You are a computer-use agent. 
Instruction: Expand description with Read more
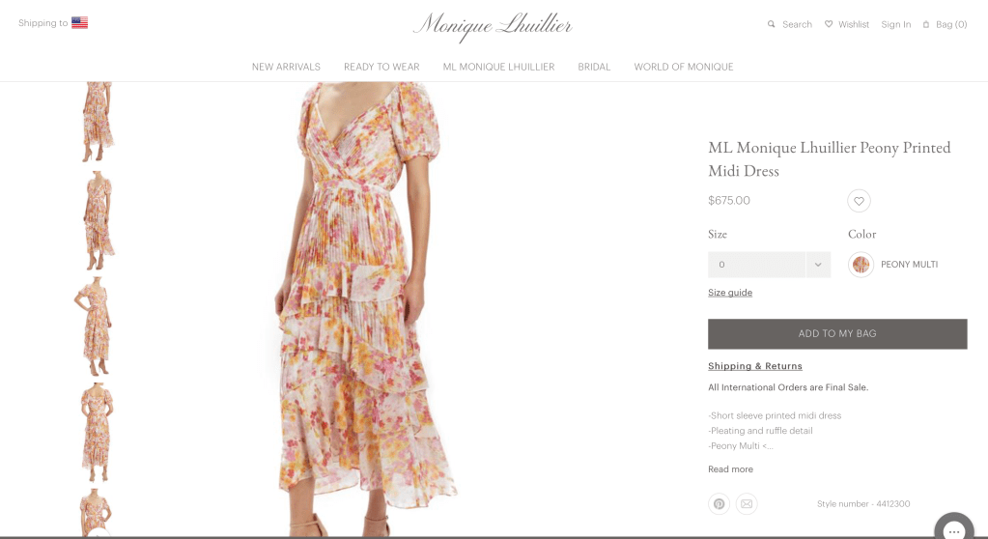(x=730, y=469)
